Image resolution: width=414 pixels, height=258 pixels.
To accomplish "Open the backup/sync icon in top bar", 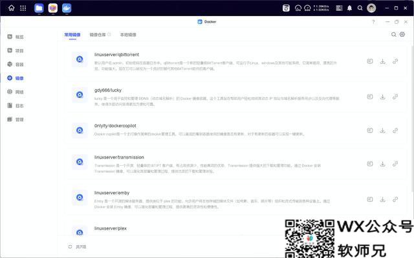I will pyautogui.click(x=286, y=8).
